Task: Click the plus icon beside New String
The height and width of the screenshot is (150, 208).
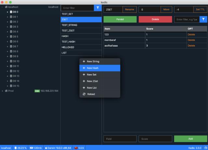Action: (84, 61)
